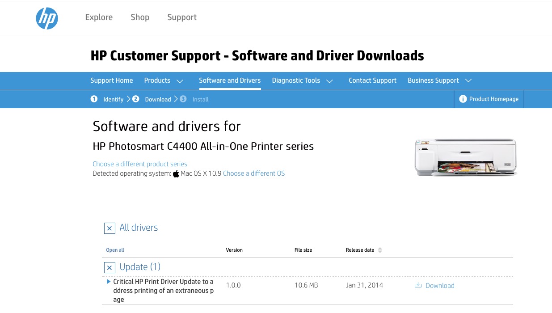Expand the Products dropdown chevron
552x313 pixels.
pyautogui.click(x=180, y=81)
